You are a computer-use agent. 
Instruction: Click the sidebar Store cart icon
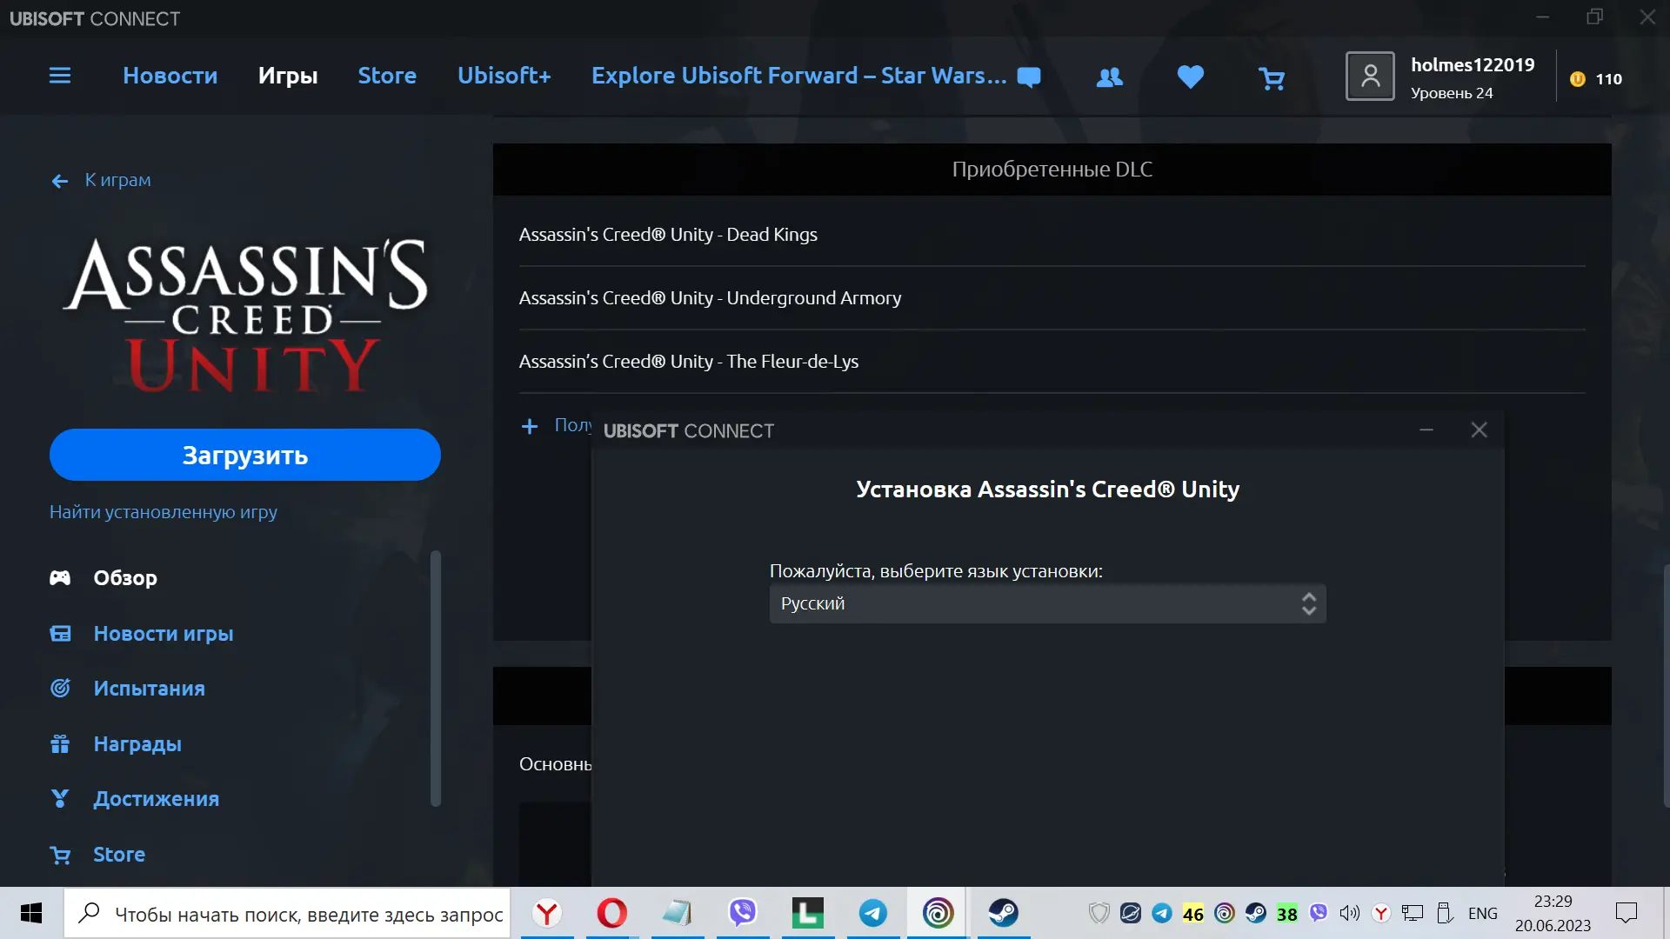point(60,856)
